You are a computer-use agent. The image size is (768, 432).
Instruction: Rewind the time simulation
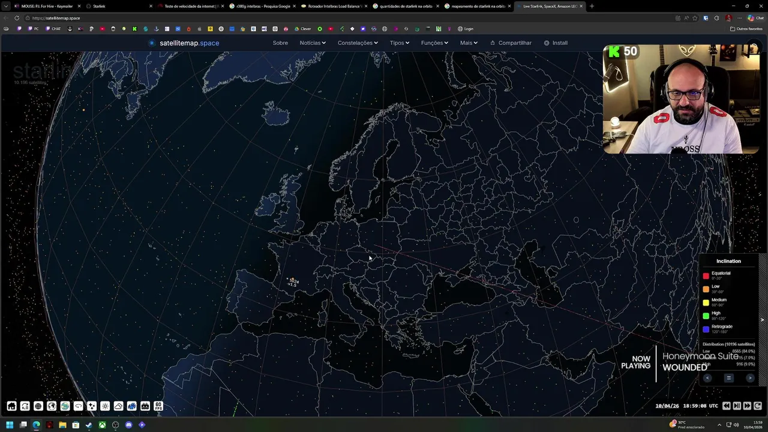point(727,406)
